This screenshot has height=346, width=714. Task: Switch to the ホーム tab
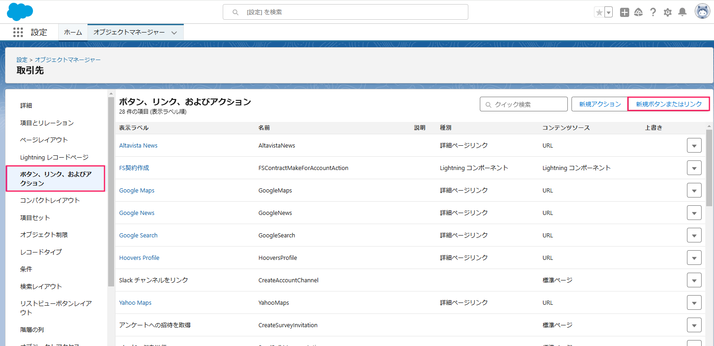click(x=73, y=32)
